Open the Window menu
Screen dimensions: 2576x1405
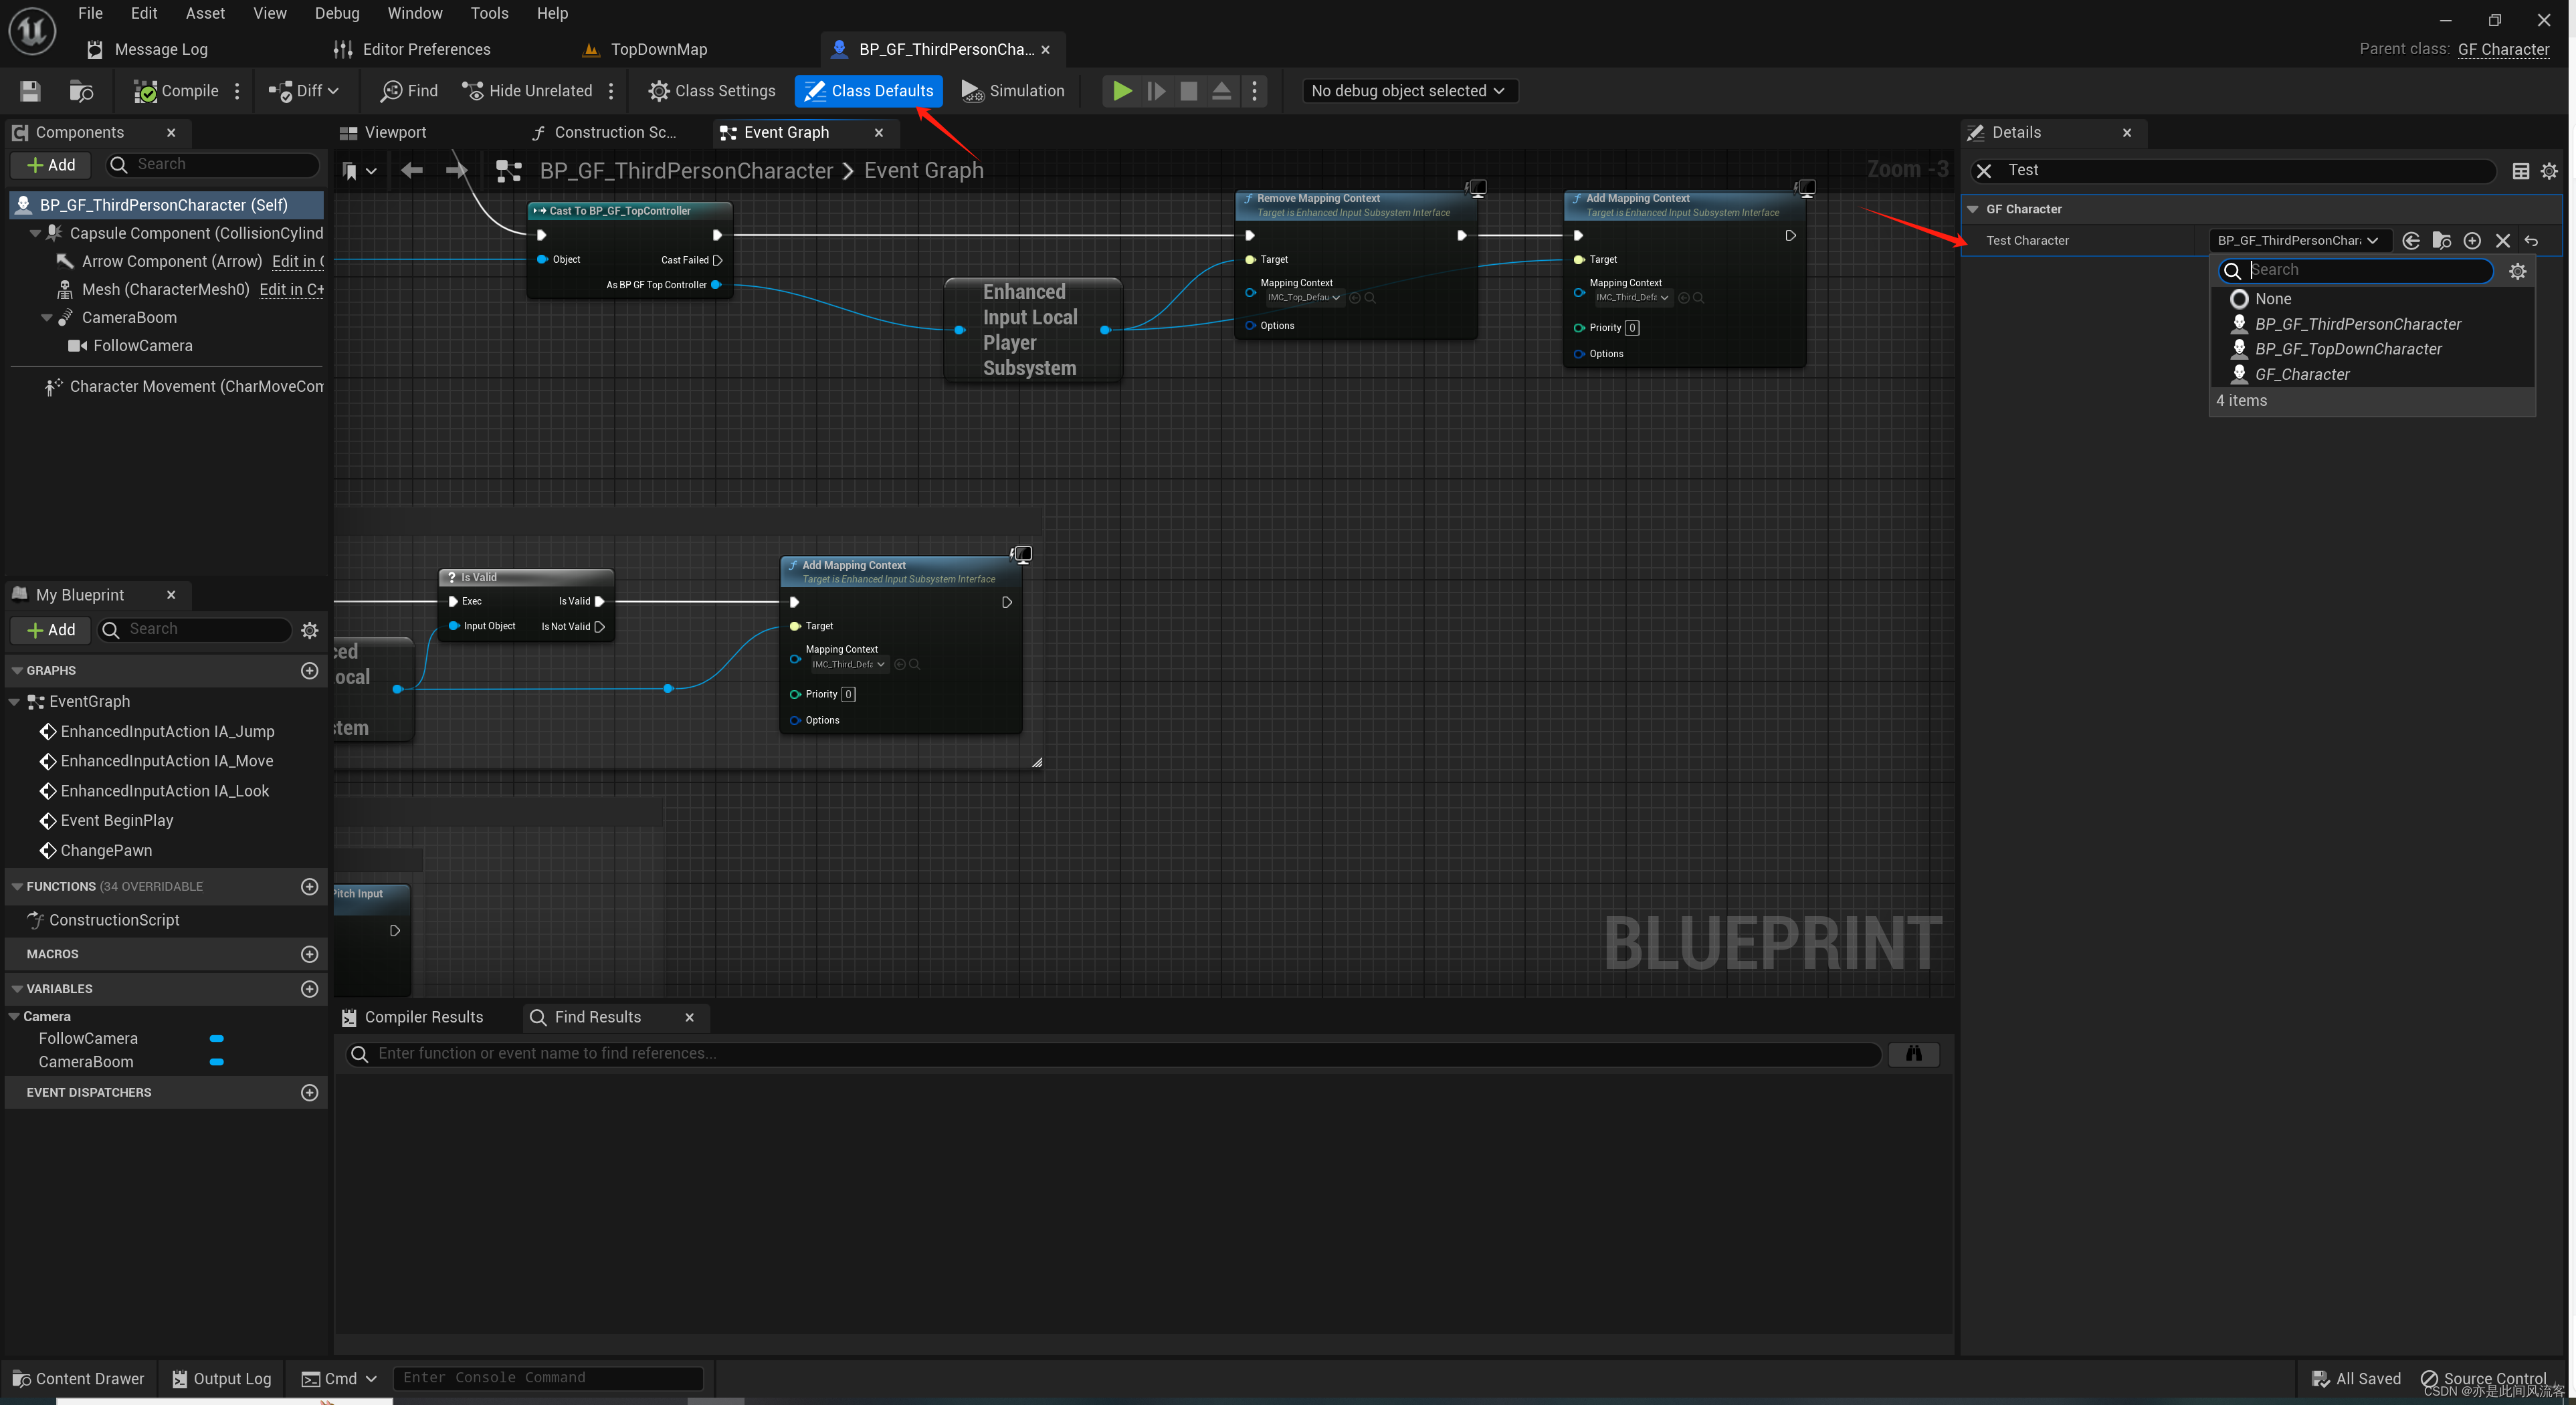tap(414, 13)
